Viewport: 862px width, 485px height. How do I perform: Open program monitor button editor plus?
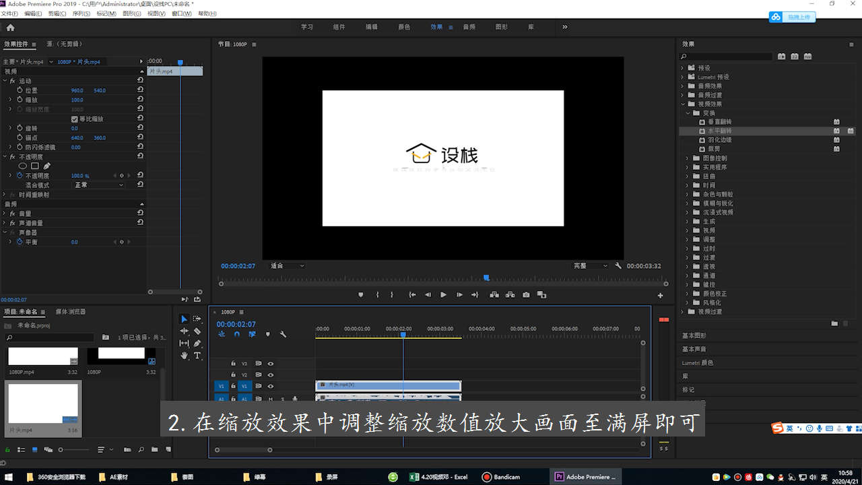(660, 295)
